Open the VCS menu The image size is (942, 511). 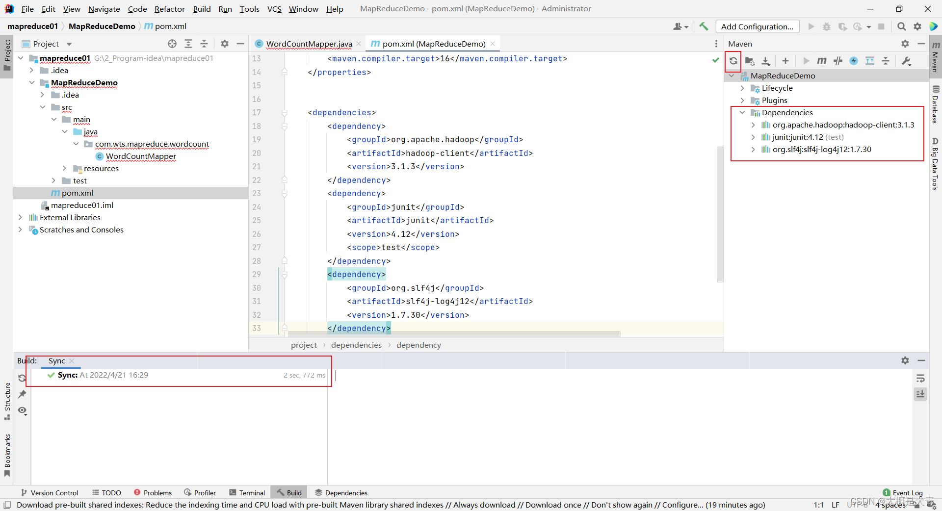274,9
